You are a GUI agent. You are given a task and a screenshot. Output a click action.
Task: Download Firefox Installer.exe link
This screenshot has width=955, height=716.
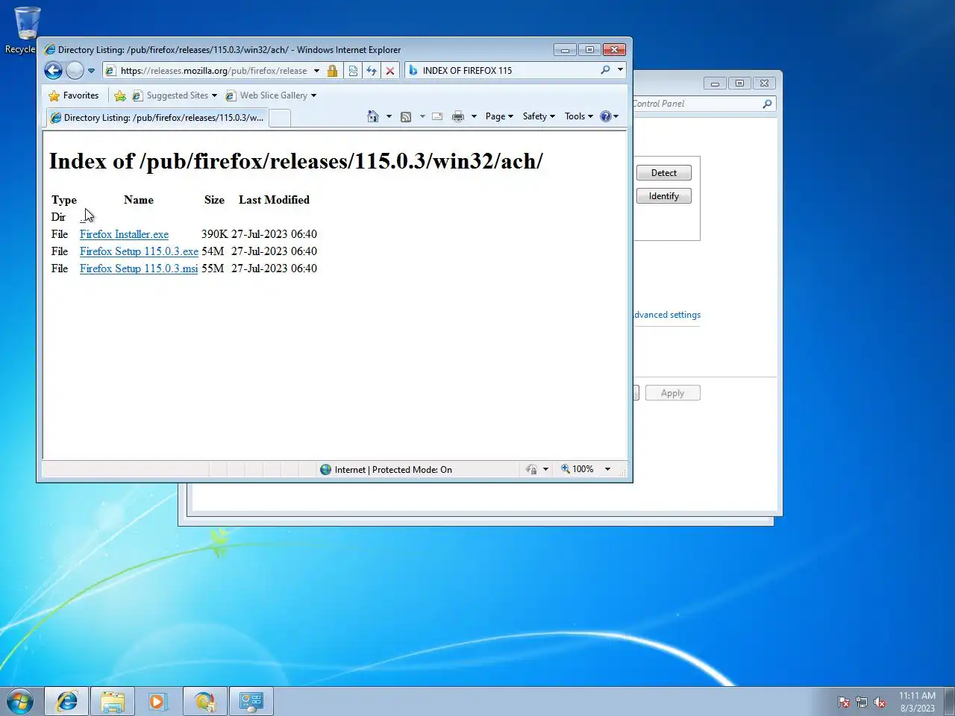pyautogui.click(x=124, y=234)
